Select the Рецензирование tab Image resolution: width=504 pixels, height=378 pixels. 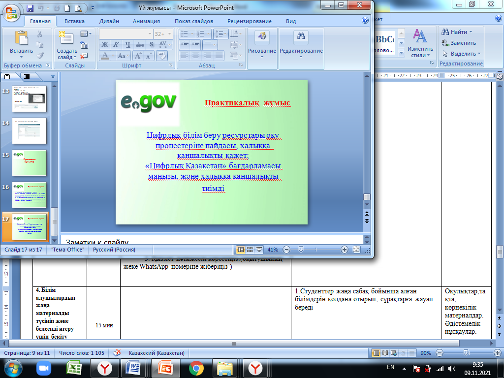click(x=250, y=21)
